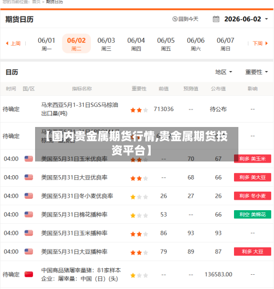Open 美国至5月31日冬小麦优良率 indicator
Viewport: 274px width, 289px height.
click(x=77, y=196)
